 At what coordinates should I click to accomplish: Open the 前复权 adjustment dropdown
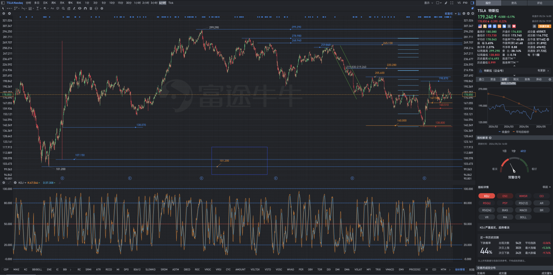tap(450, 13)
